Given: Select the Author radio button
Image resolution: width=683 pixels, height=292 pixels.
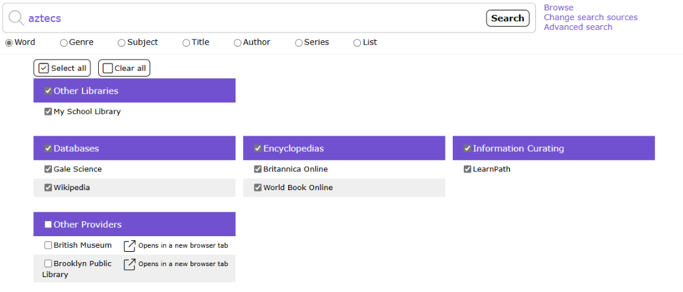Looking at the screenshot, I should (237, 43).
